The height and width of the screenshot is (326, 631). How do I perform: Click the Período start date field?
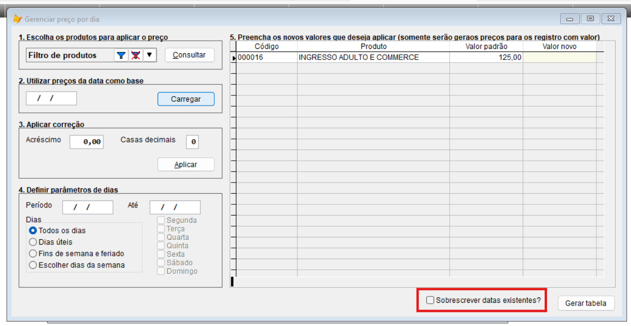pos(88,207)
